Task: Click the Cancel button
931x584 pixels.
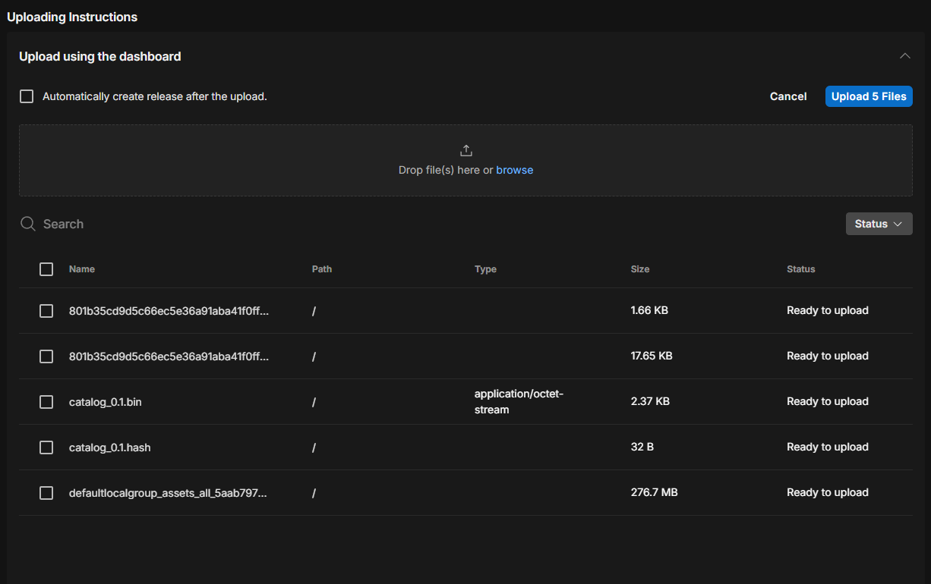Action: point(788,96)
